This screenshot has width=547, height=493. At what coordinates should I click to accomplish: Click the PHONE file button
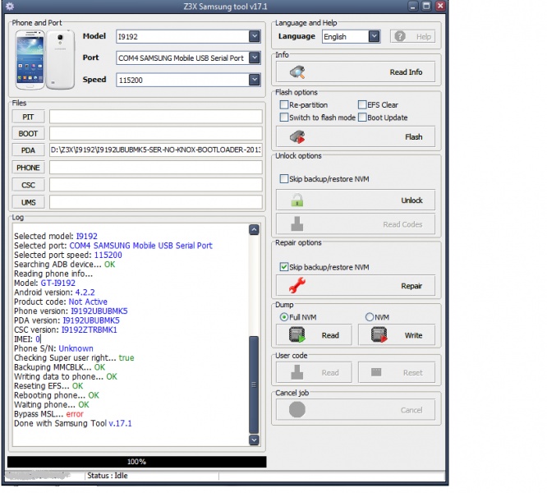(28, 168)
